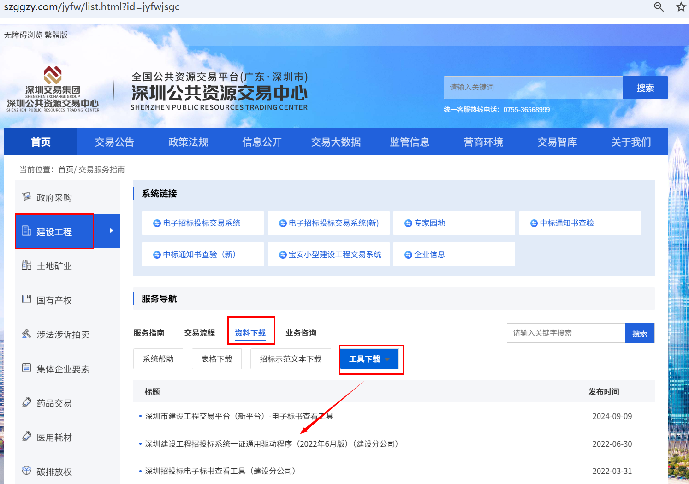The image size is (689, 484).
Task: Open 交易公告 in the navigation bar
Action: pyautogui.click(x=114, y=142)
